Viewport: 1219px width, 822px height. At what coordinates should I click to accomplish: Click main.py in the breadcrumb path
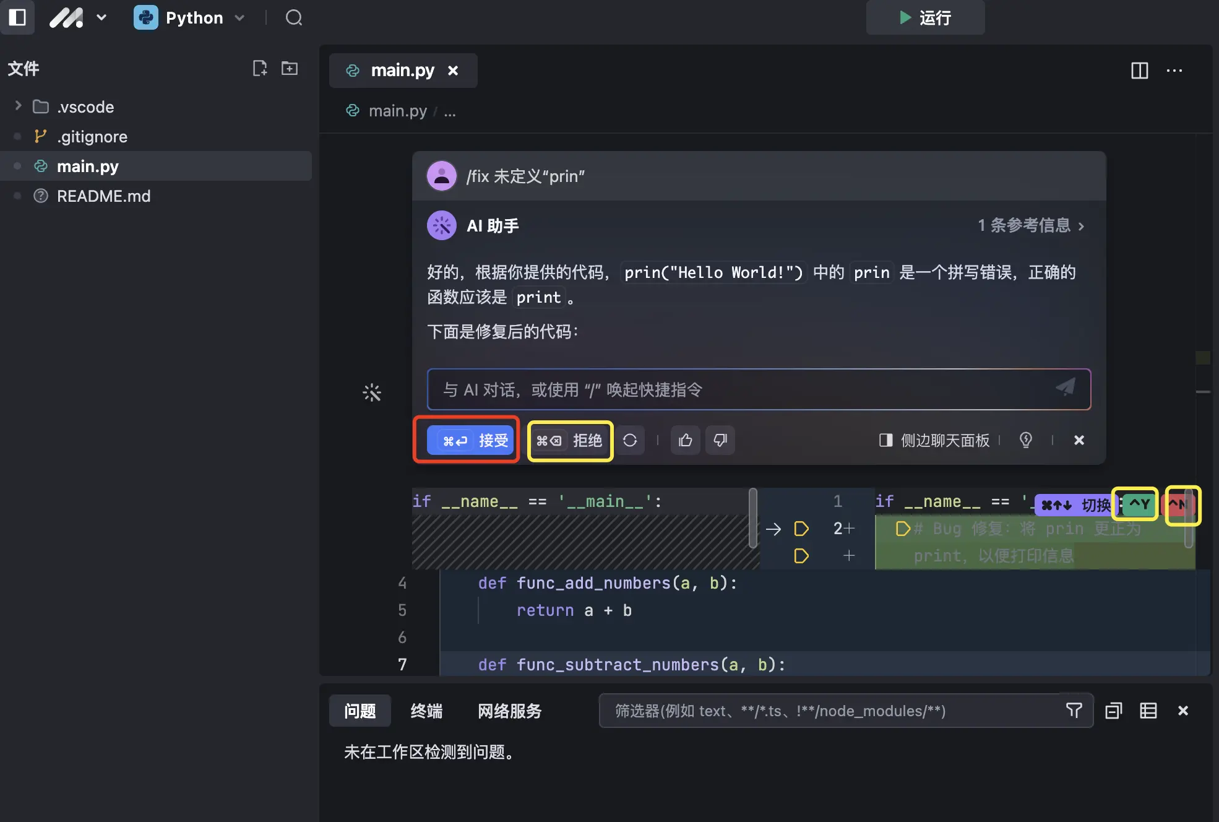[397, 111]
